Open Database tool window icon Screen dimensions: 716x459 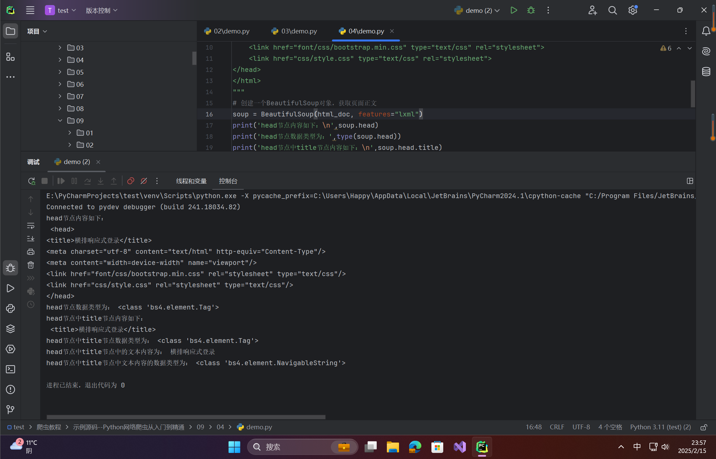(x=706, y=72)
